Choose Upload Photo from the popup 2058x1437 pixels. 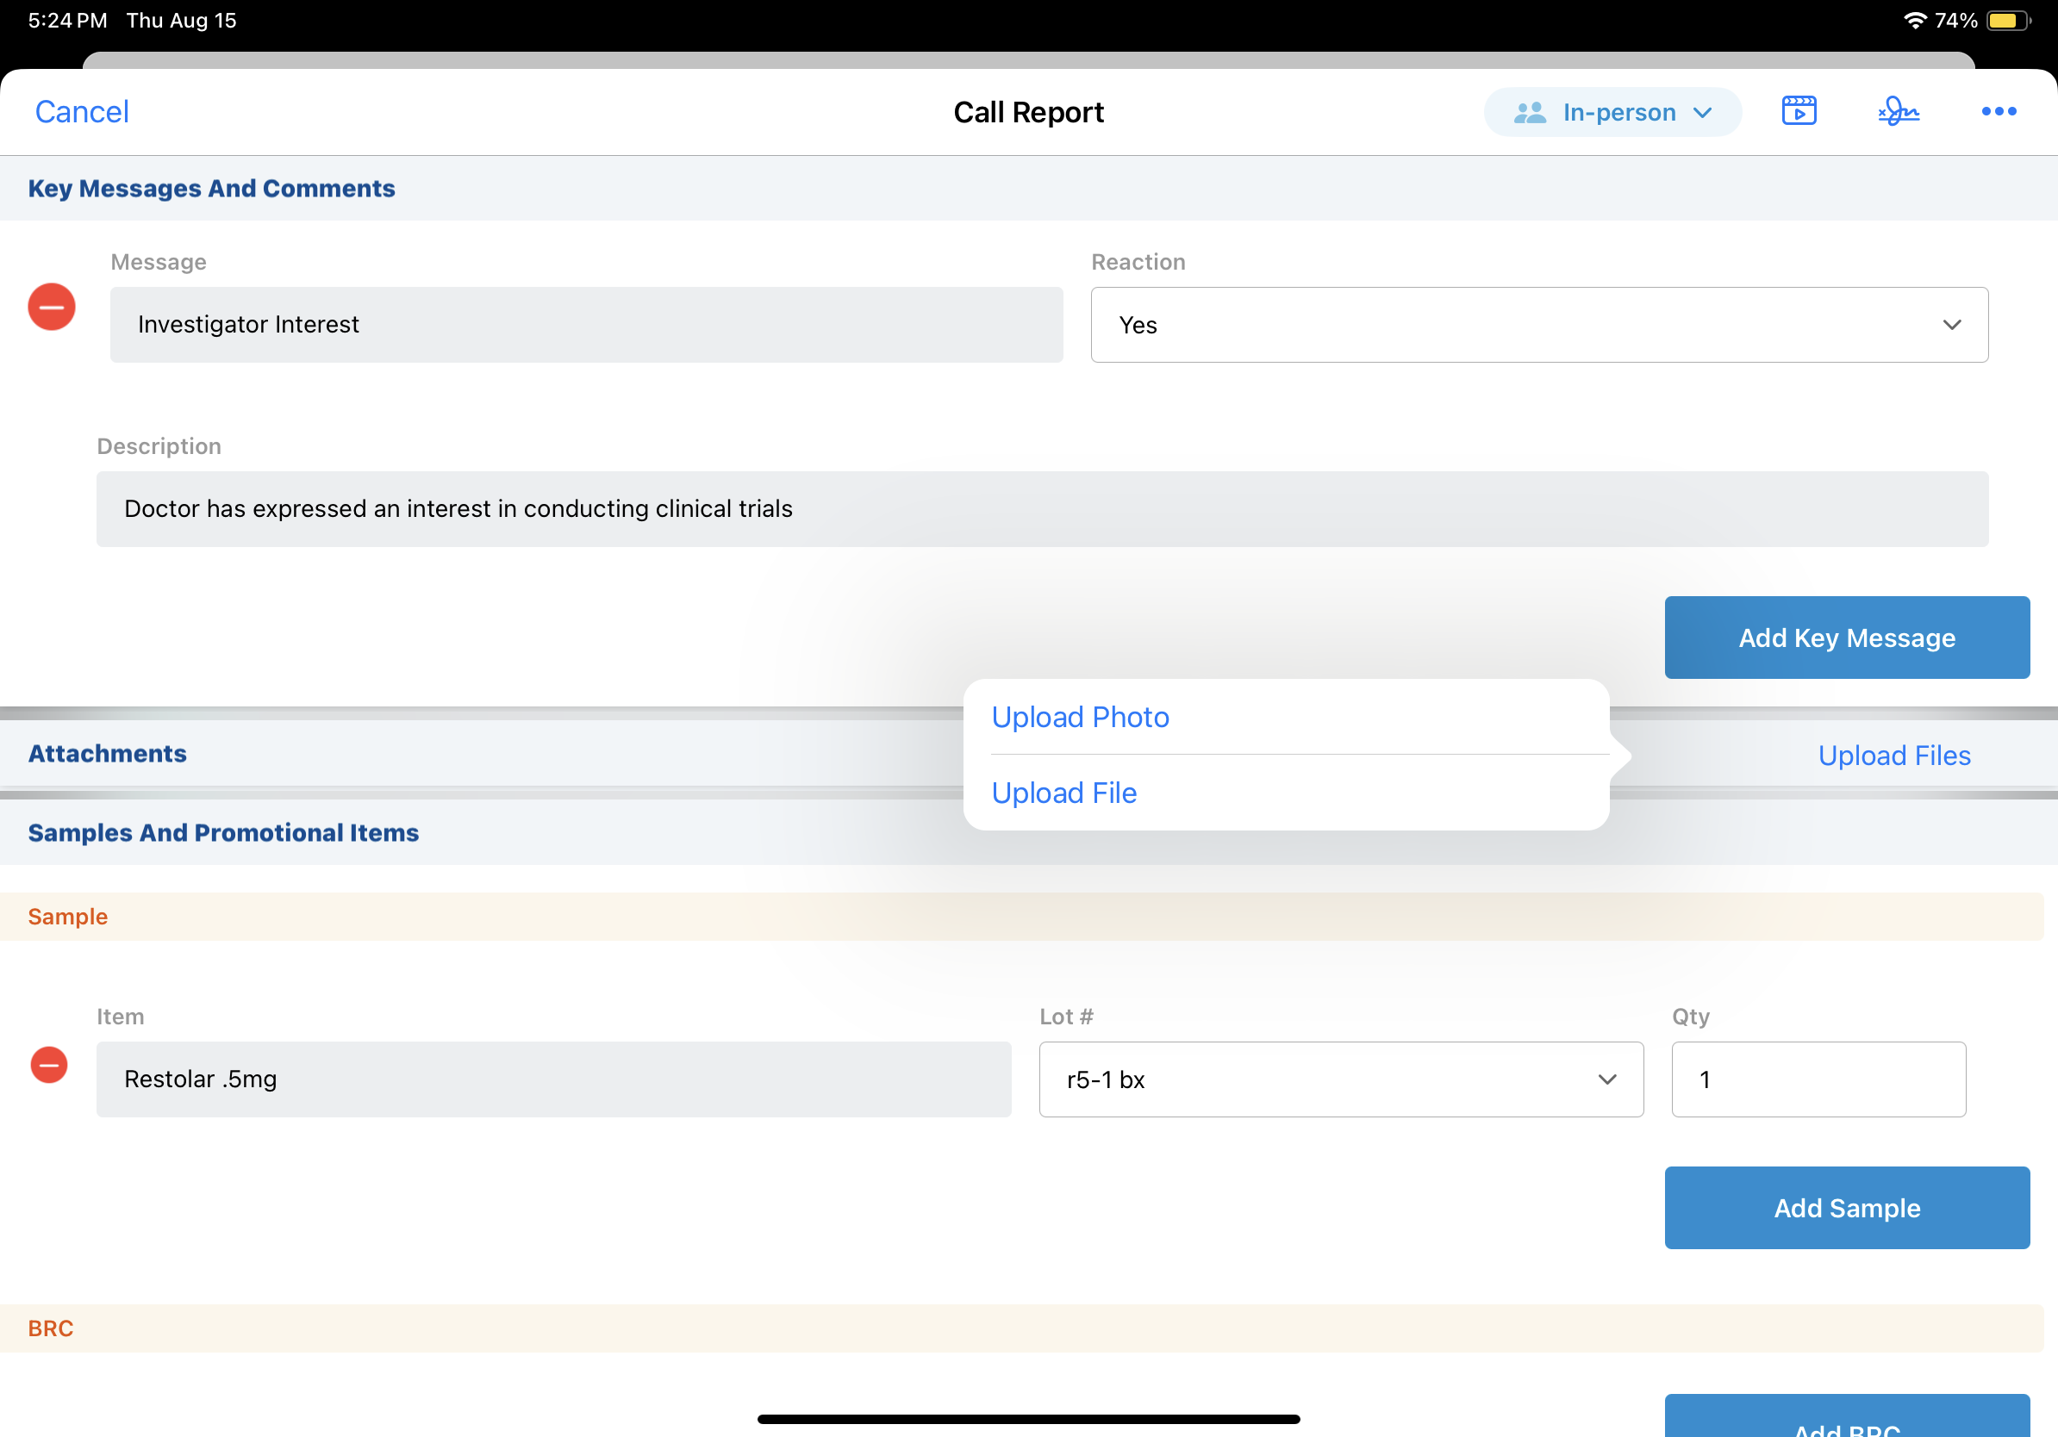pos(1080,717)
